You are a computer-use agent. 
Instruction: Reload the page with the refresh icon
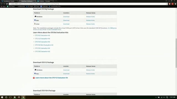tap(7, 4)
